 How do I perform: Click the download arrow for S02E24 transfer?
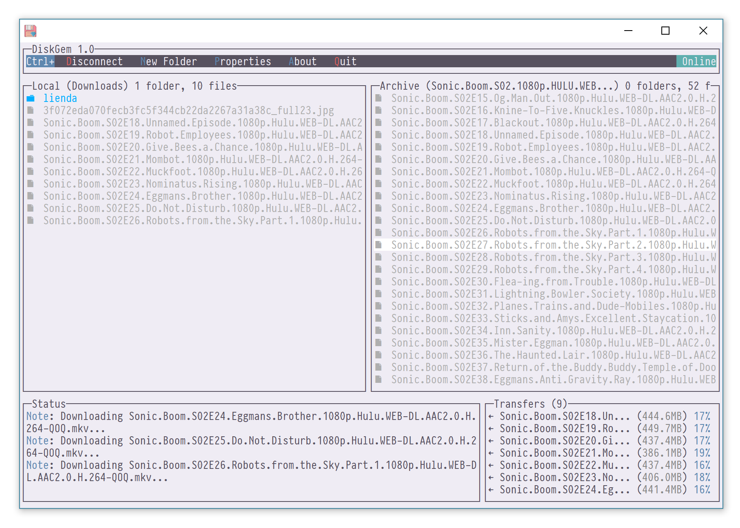pos(491,490)
